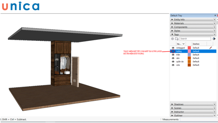This screenshot has width=218, height=123.
Task: Close the Materials panel
Action: point(214,23)
